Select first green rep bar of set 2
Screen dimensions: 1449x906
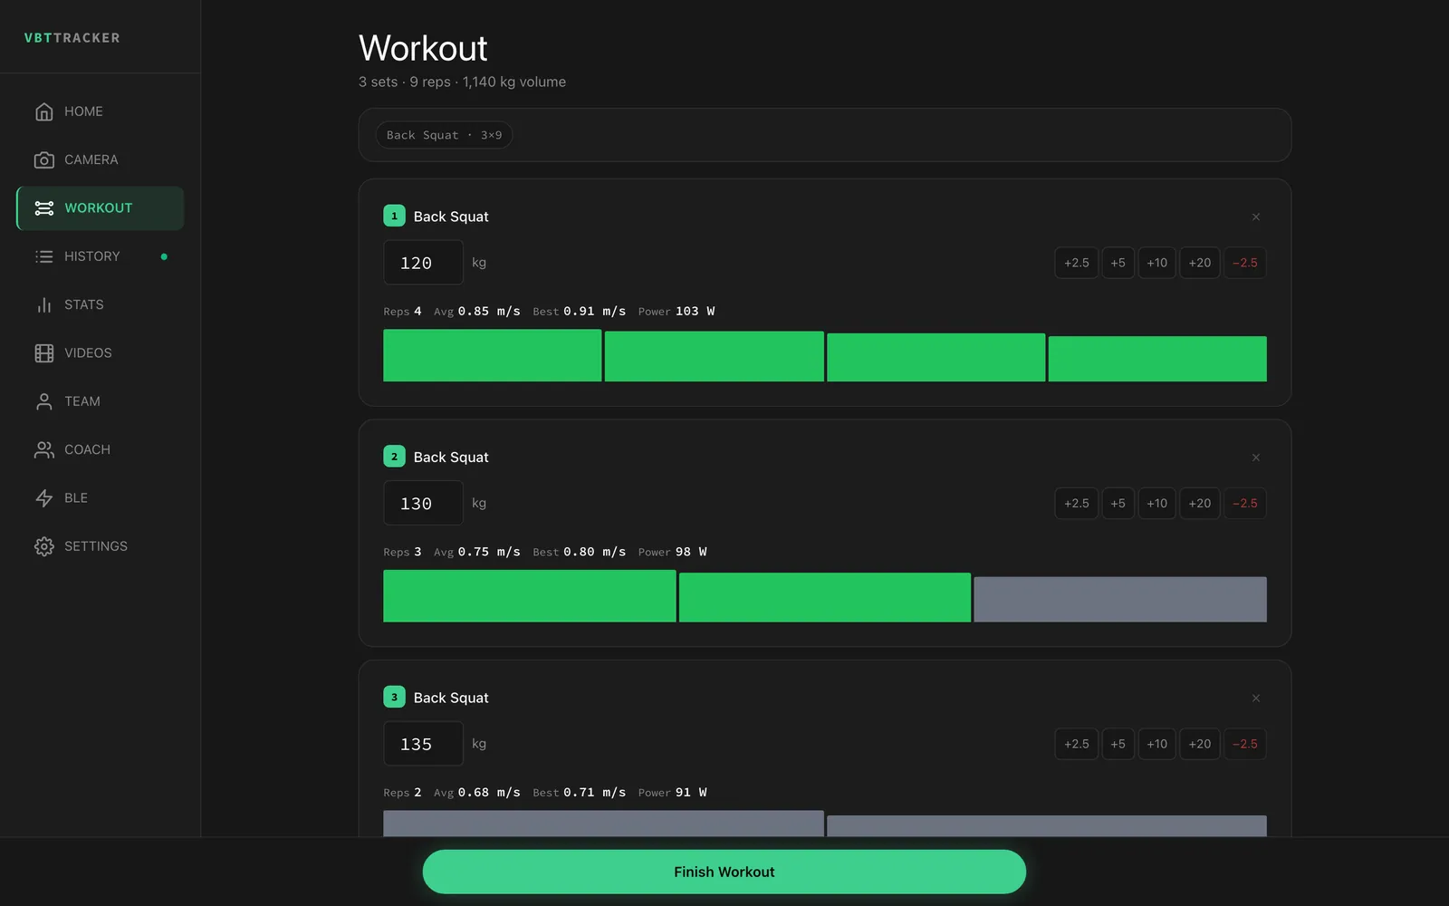(x=529, y=595)
